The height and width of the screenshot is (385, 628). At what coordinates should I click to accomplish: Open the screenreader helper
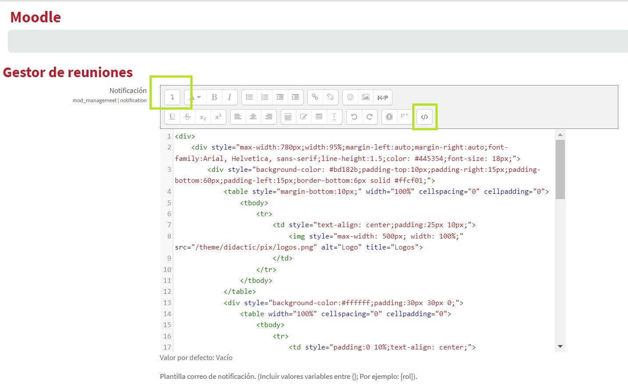coord(404,117)
